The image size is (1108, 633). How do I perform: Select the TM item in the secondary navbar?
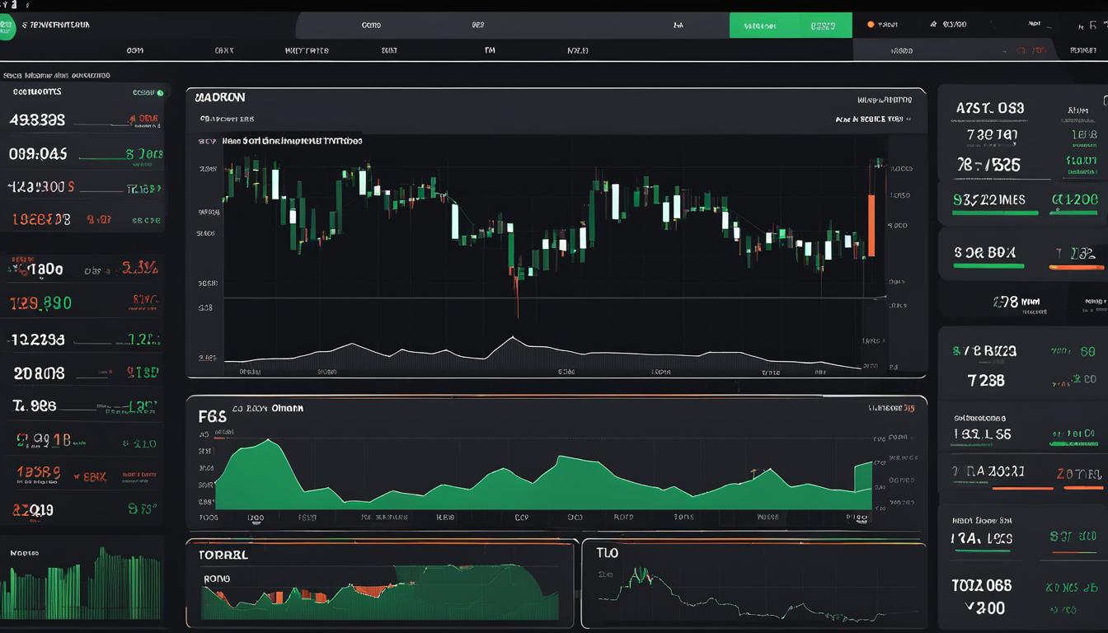(489, 50)
